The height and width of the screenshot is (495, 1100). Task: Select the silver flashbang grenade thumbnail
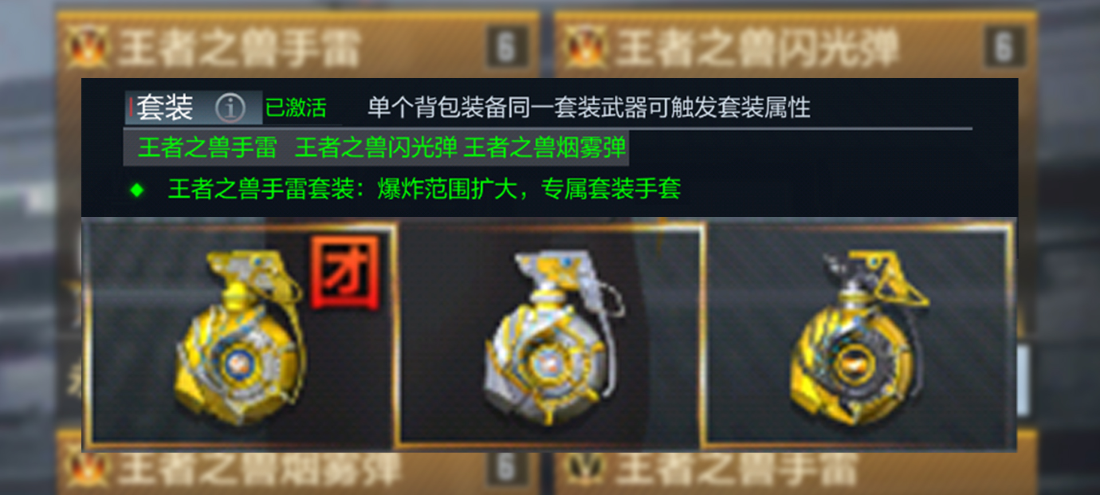pos(551,333)
